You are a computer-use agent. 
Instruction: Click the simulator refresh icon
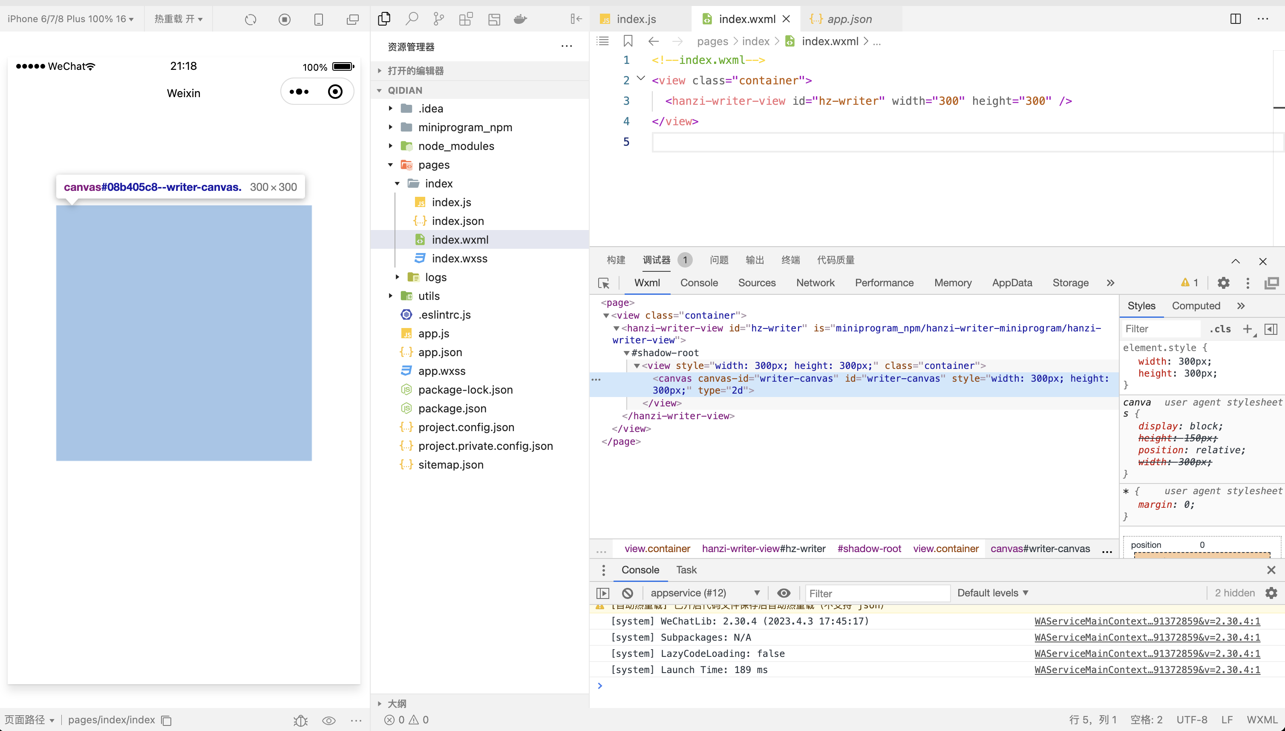point(251,20)
